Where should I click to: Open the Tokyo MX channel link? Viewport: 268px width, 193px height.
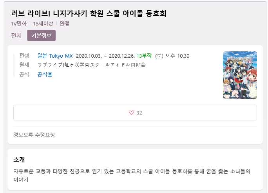[x=61, y=56]
